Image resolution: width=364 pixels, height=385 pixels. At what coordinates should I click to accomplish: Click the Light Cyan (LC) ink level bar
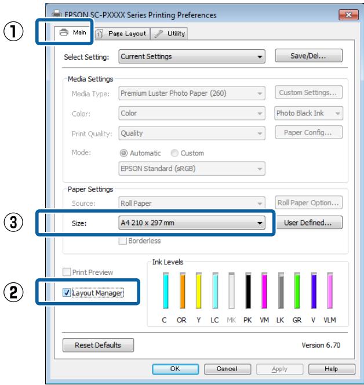click(215, 290)
